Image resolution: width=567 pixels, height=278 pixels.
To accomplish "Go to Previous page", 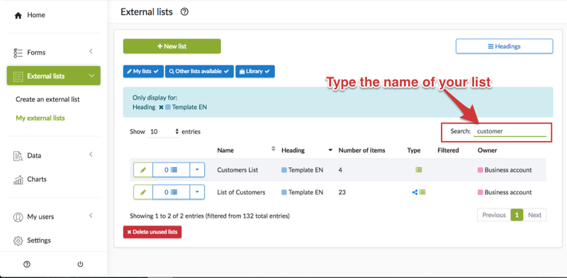I will tap(494, 215).
